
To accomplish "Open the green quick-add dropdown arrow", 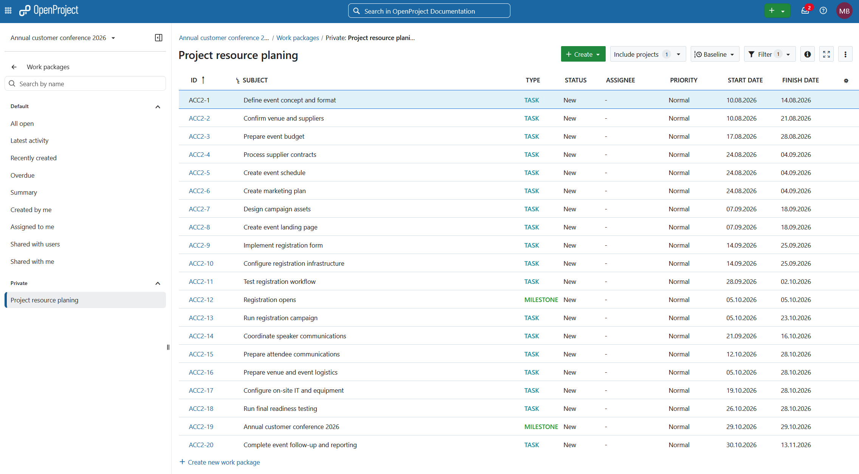I will pos(783,11).
